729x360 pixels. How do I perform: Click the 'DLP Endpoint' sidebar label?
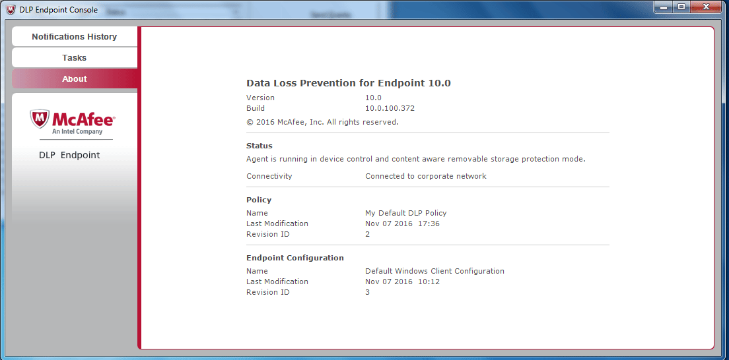tap(69, 155)
